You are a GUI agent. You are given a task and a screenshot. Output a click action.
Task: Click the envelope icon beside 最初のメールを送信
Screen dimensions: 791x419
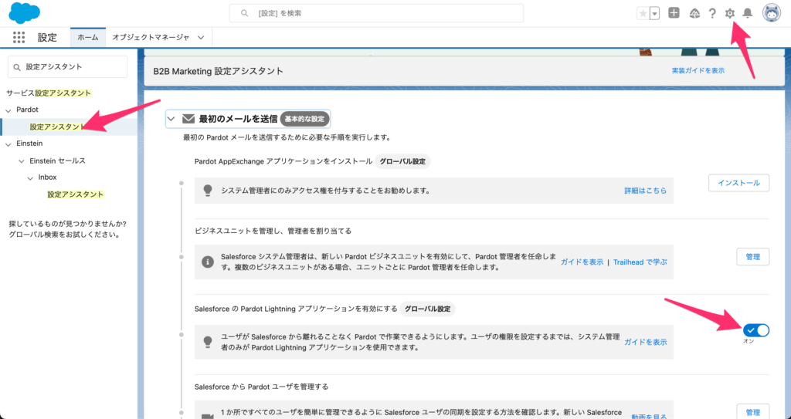[x=188, y=119]
